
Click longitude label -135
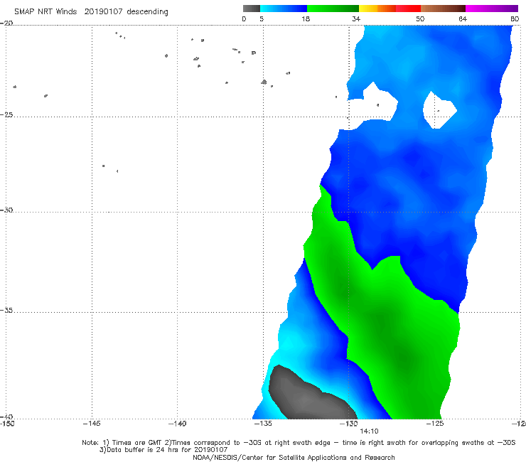(x=263, y=424)
